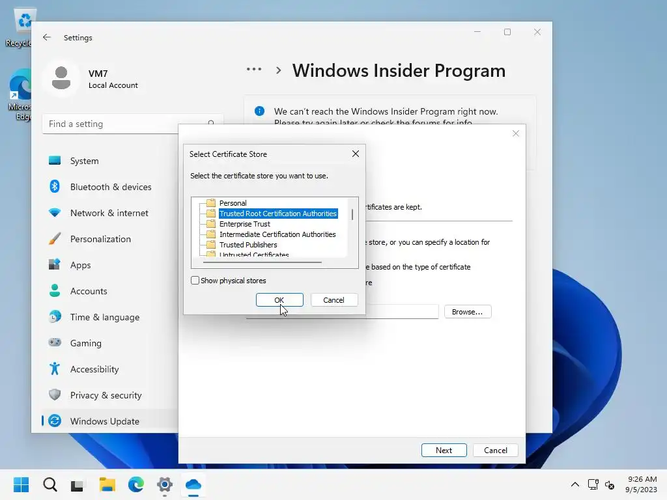667x500 pixels.
Task: Click the Personal folder icon
Action: [211, 203]
